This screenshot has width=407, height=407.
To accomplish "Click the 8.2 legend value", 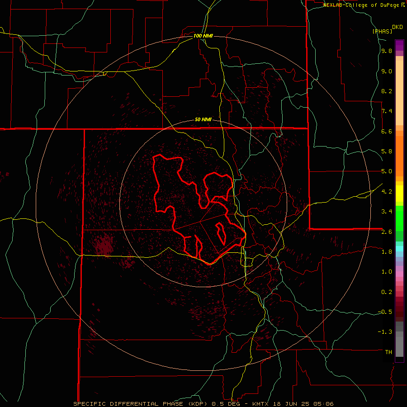I will point(387,91).
